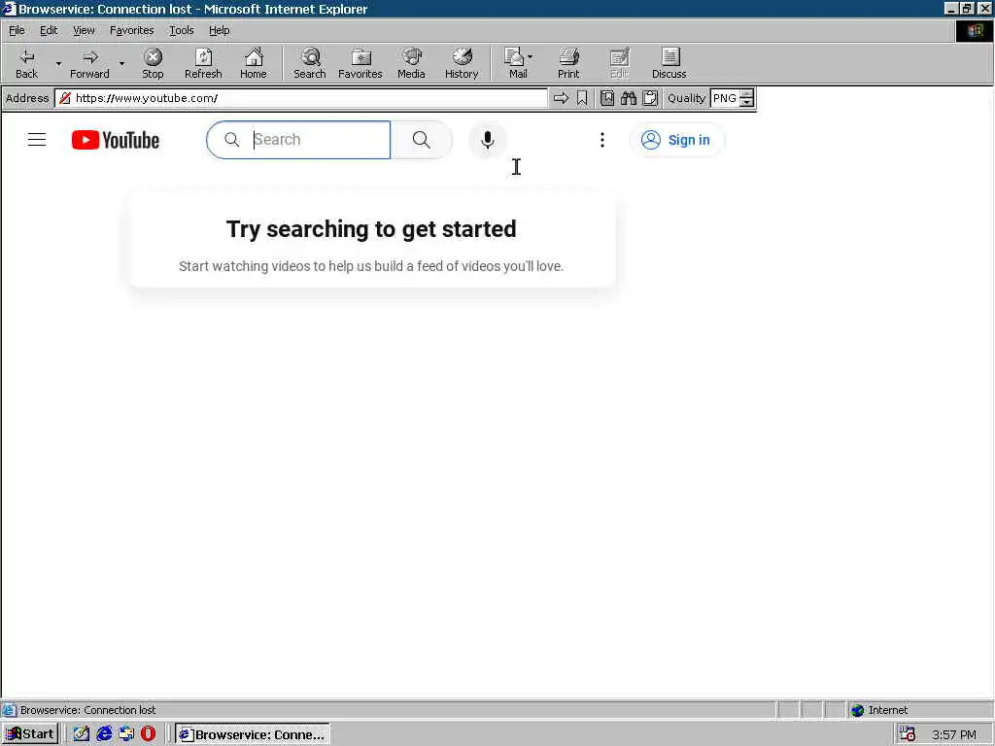The image size is (995, 746).
Task: Launch Internet Explorer from Quick Launch
Action: [105, 734]
